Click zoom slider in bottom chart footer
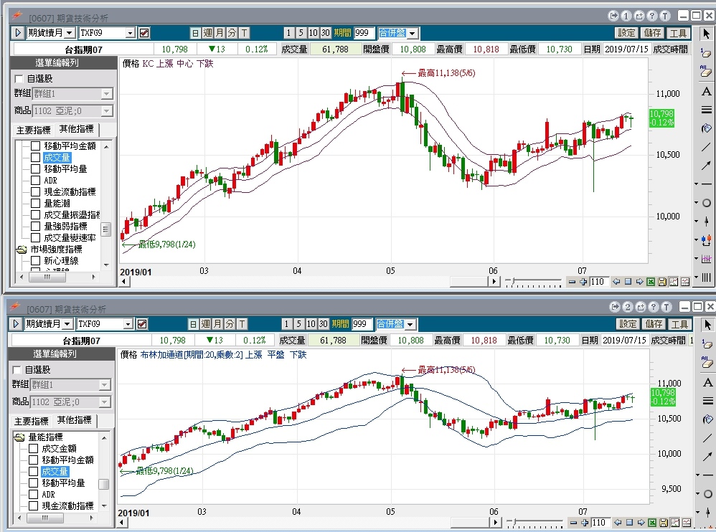 coord(534,523)
